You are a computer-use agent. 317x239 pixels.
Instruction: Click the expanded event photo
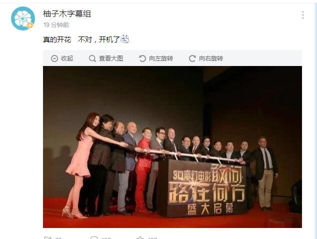(172, 147)
